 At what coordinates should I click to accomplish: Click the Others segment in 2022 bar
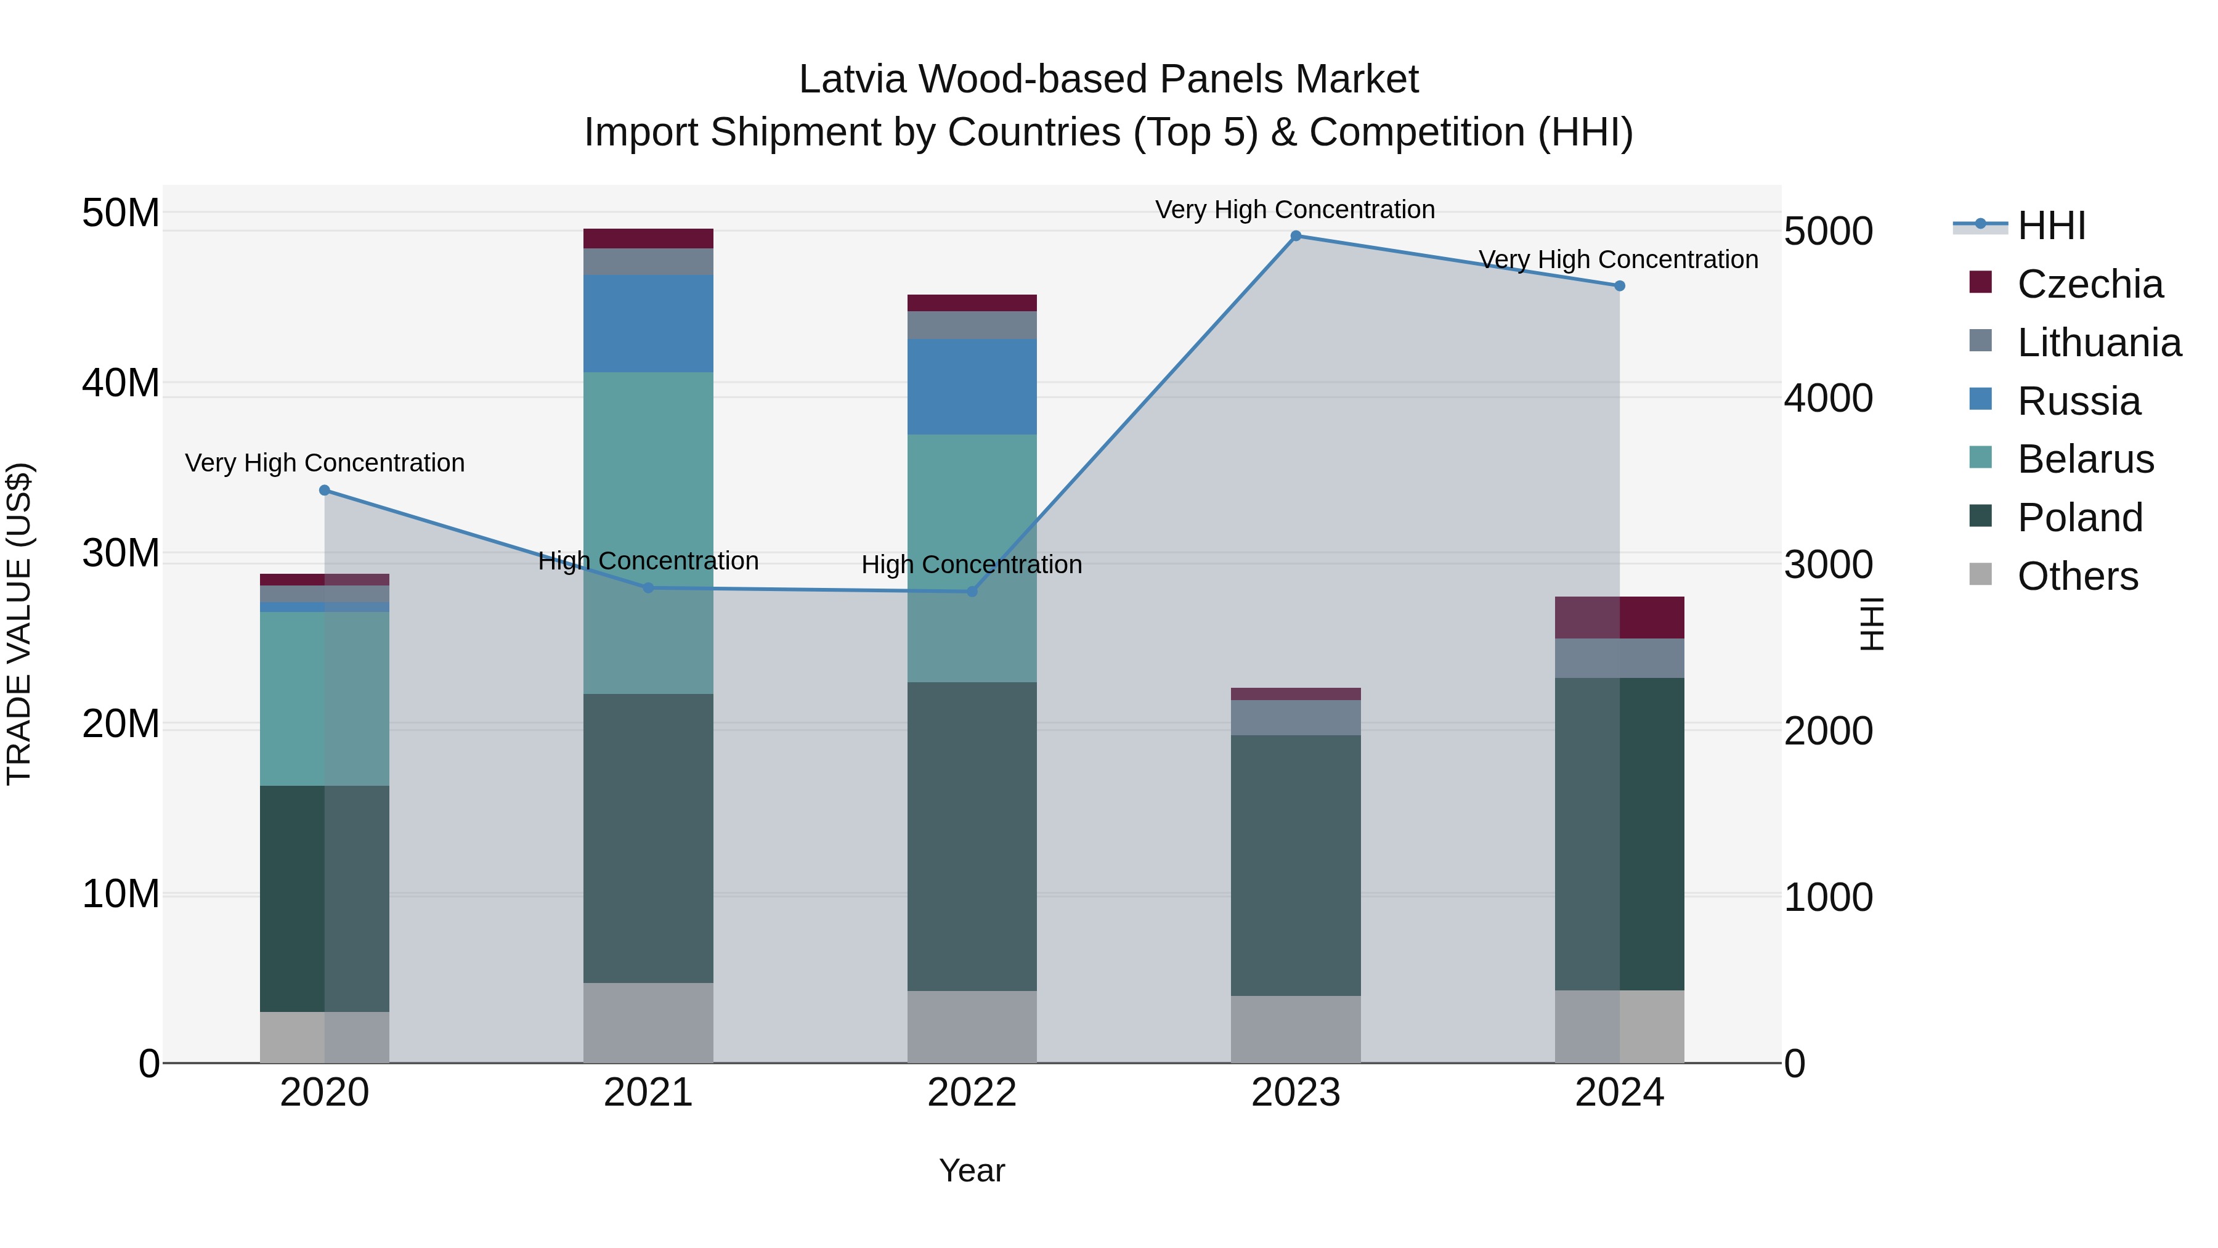[972, 1027]
